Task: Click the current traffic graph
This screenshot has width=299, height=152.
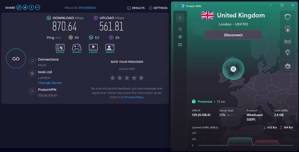Action: (x=246, y=139)
